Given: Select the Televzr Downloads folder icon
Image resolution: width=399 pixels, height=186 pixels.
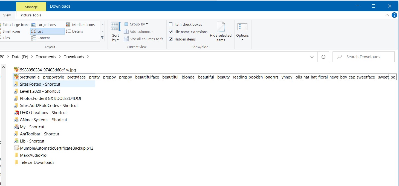Looking at the screenshot, I should [x=16, y=162].
